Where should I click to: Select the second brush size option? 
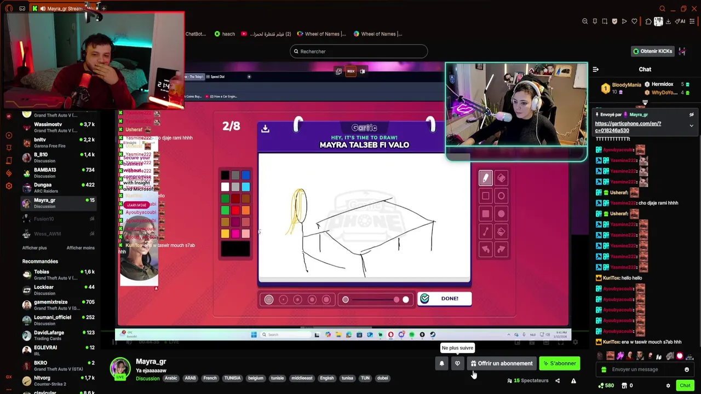tap(283, 299)
